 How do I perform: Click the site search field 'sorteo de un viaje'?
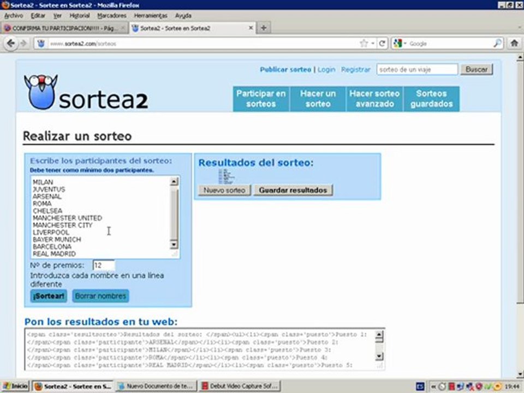tap(417, 69)
